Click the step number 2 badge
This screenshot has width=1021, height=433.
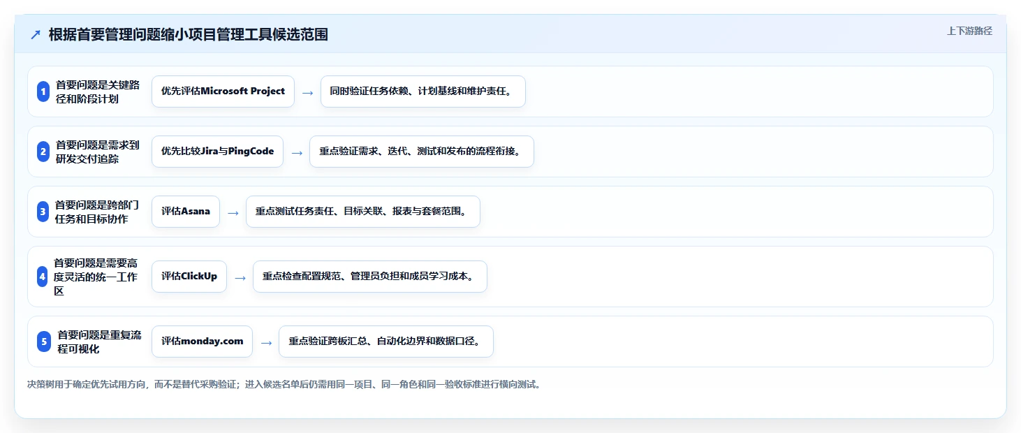(43, 152)
